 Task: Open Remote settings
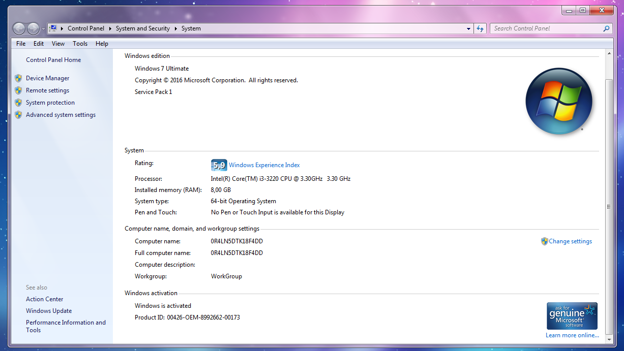point(47,90)
